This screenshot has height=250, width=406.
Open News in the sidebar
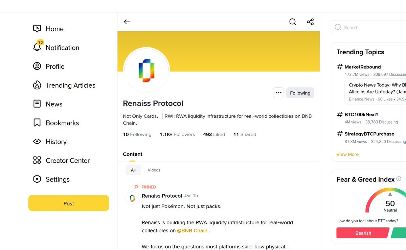(x=54, y=104)
